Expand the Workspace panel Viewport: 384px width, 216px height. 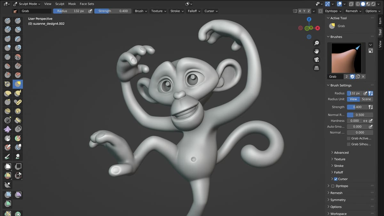(x=338, y=214)
